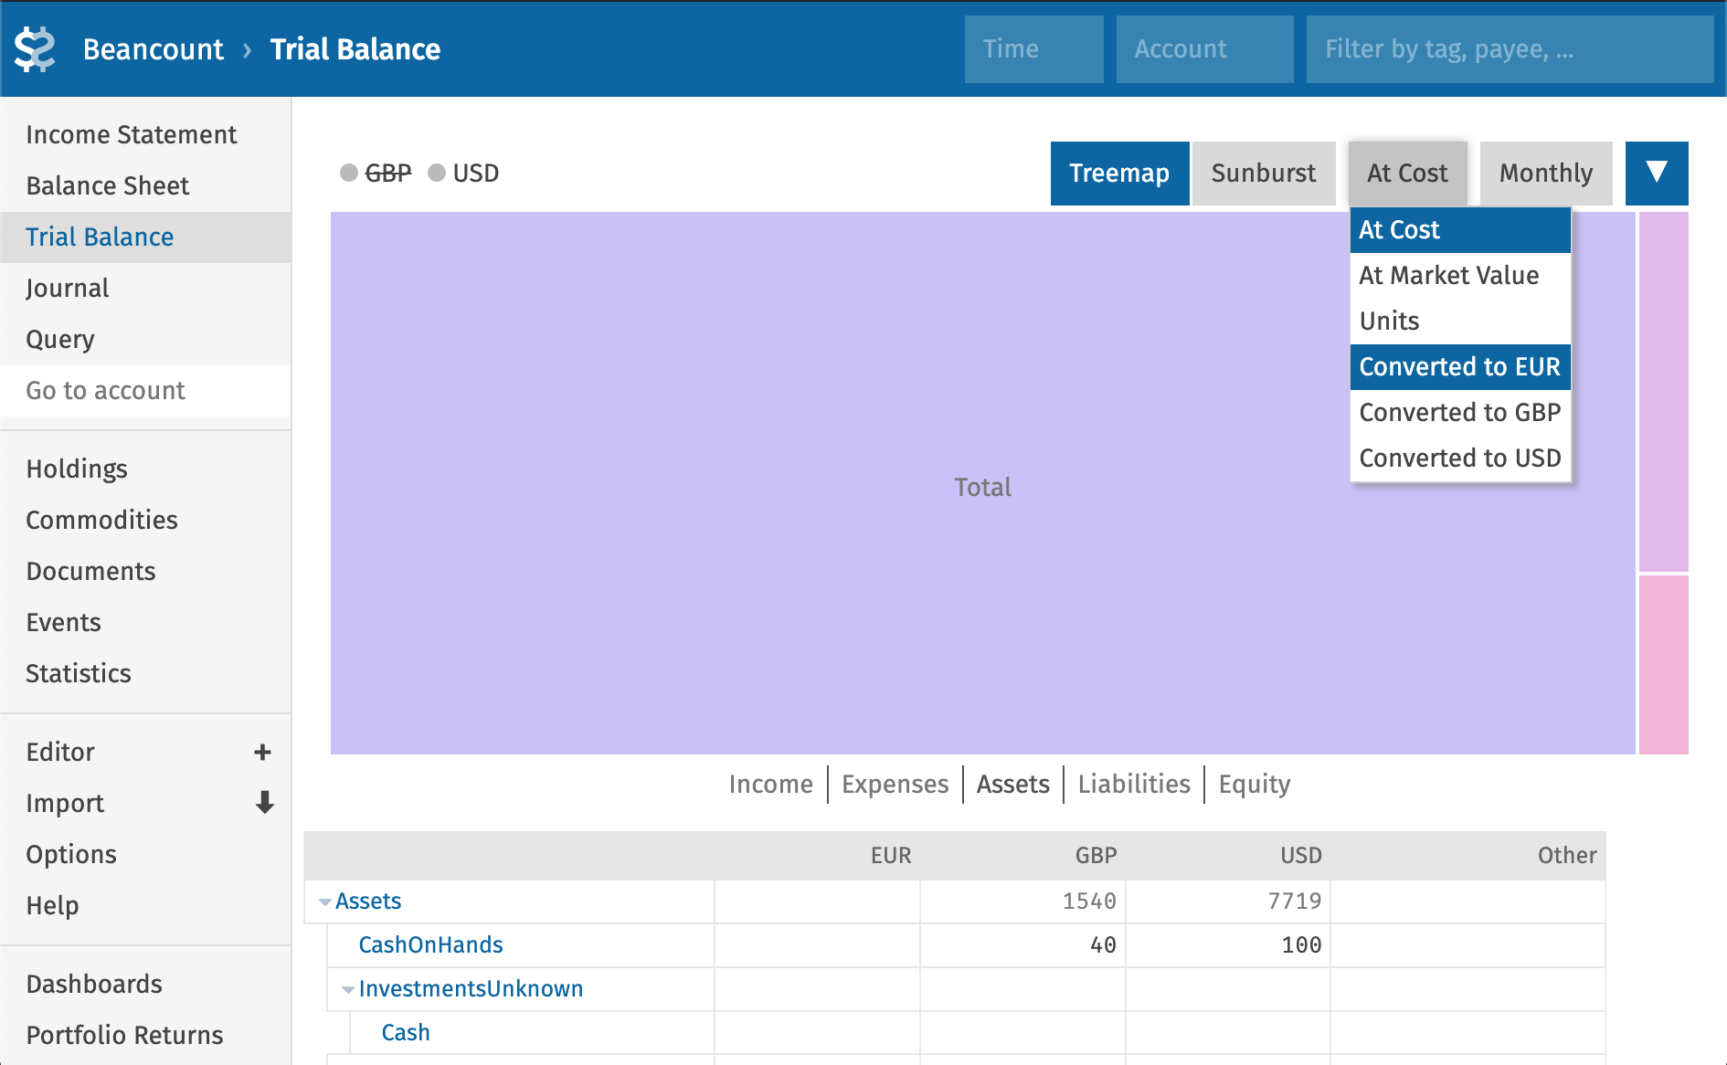Open the At Cost conversion dropdown
Image resolution: width=1727 pixels, height=1065 pixels.
[1407, 173]
